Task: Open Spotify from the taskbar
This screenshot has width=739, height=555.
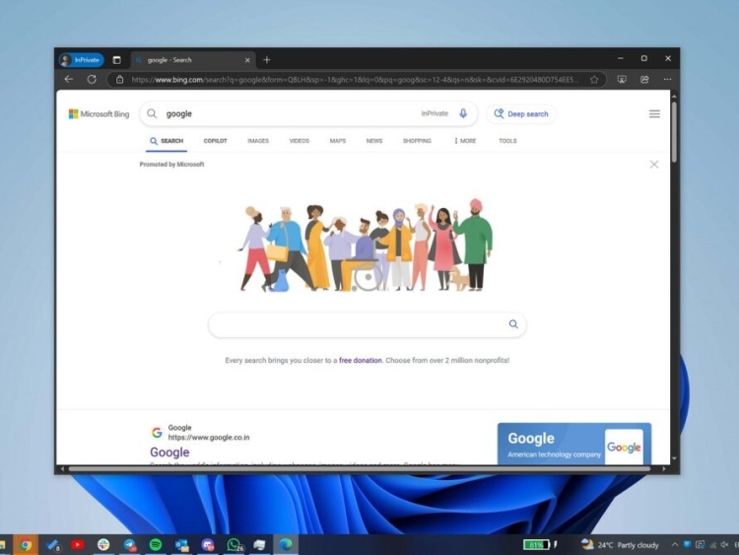Action: pos(156,544)
